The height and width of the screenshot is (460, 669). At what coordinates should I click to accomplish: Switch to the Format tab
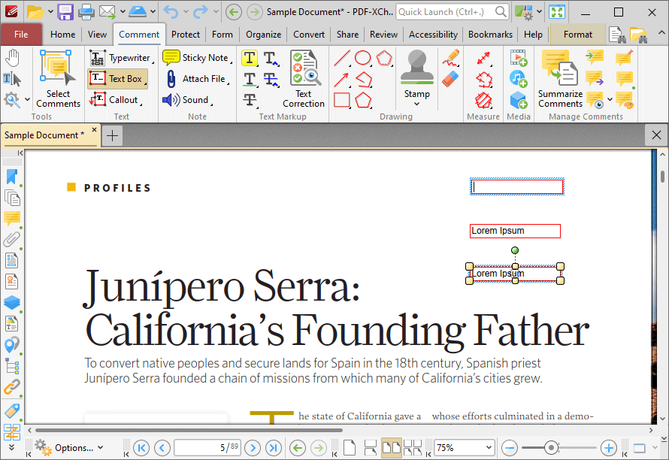pyautogui.click(x=578, y=35)
